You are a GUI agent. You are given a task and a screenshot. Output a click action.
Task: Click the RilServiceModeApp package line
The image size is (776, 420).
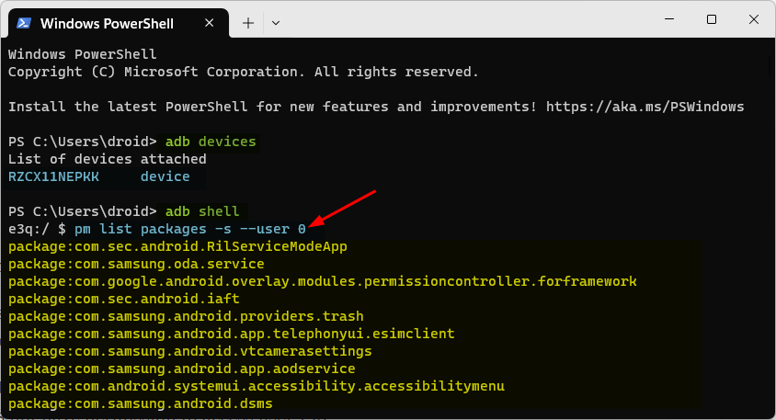pos(177,247)
